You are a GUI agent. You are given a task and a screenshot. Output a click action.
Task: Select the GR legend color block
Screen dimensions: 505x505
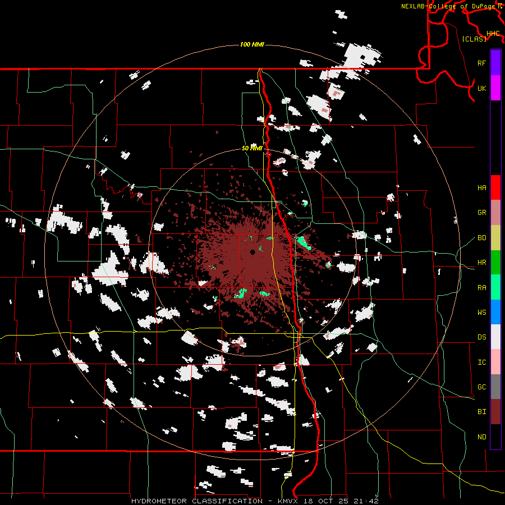tap(495, 212)
